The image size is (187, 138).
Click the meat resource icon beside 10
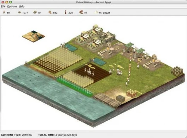[81, 12]
